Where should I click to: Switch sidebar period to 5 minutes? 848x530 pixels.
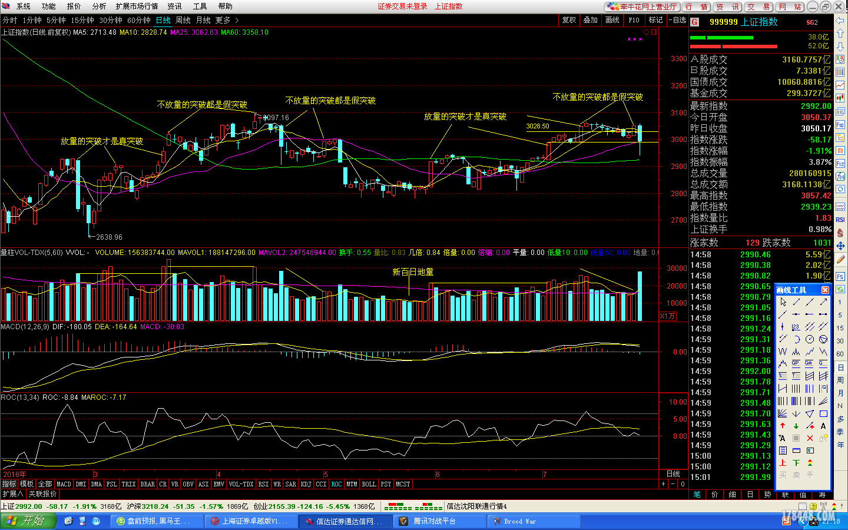(x=840, y=315)
